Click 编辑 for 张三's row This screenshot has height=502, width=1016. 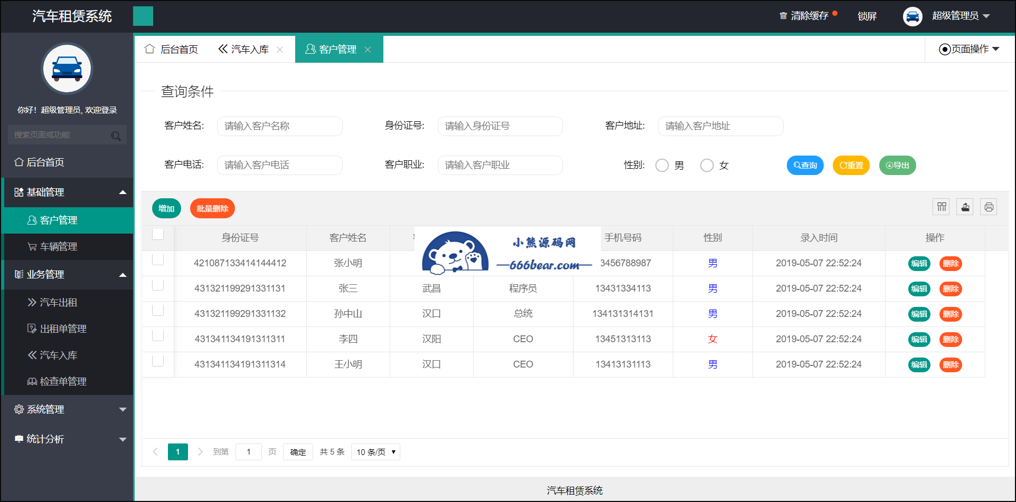coord(919,289)
